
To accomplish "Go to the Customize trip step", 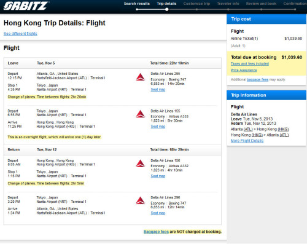I will tap(196, 4).
